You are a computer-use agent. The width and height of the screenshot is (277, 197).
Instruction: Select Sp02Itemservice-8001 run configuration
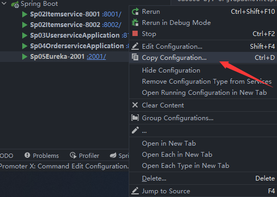(65, 14)
